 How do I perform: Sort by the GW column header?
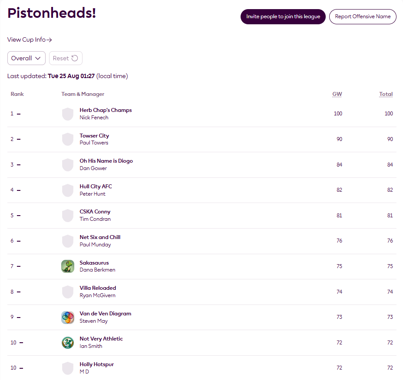[337, 94]
